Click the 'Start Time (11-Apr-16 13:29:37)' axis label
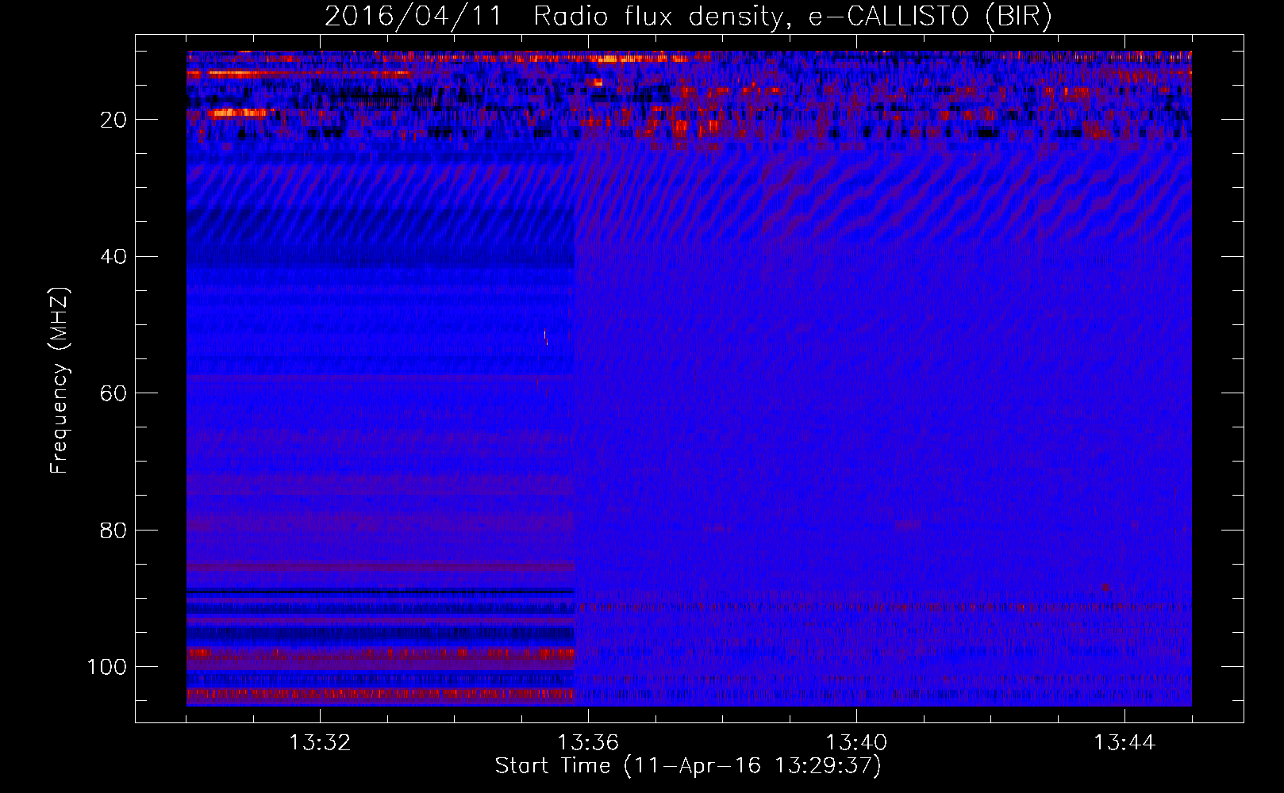The image size is (1284, 793). pyautogui.click(x=688, y=766)
